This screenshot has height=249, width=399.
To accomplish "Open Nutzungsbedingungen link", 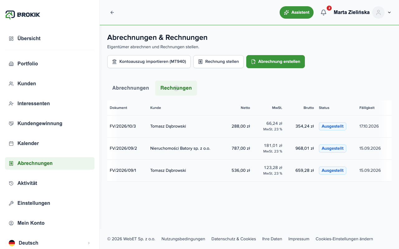I will 183,239.
